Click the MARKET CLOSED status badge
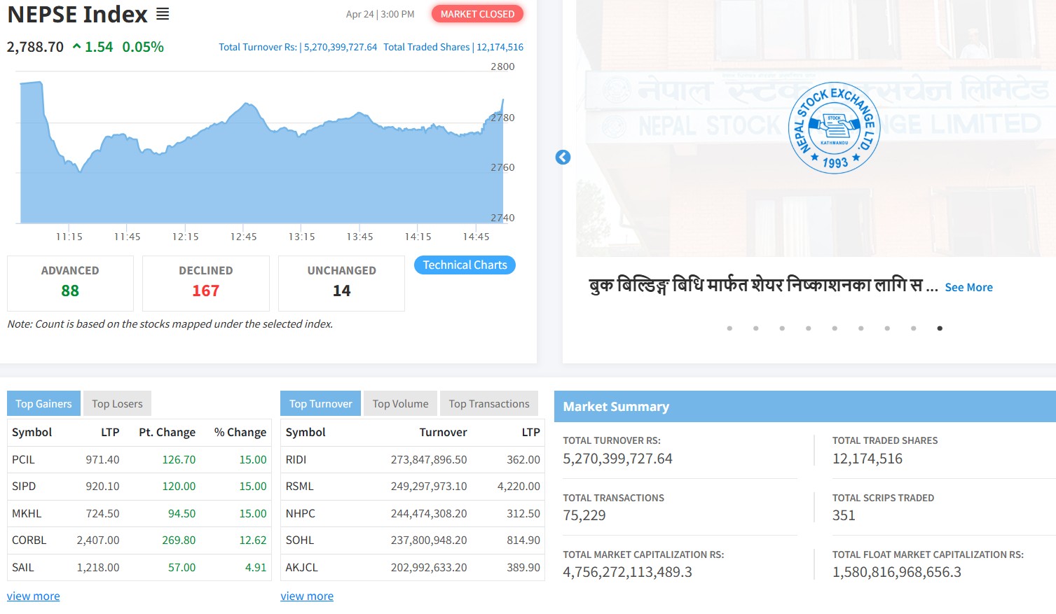1056x614 pixels. coord(477,14)
